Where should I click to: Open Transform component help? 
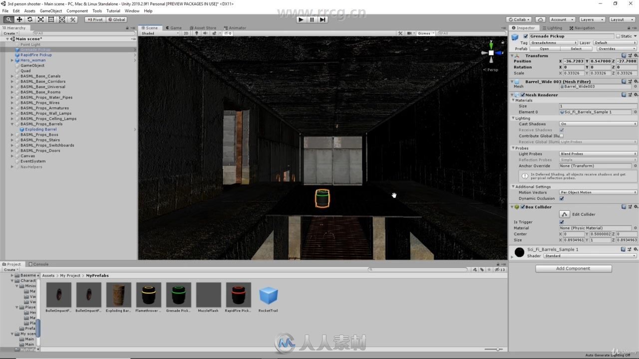click(x=624, y=56)
